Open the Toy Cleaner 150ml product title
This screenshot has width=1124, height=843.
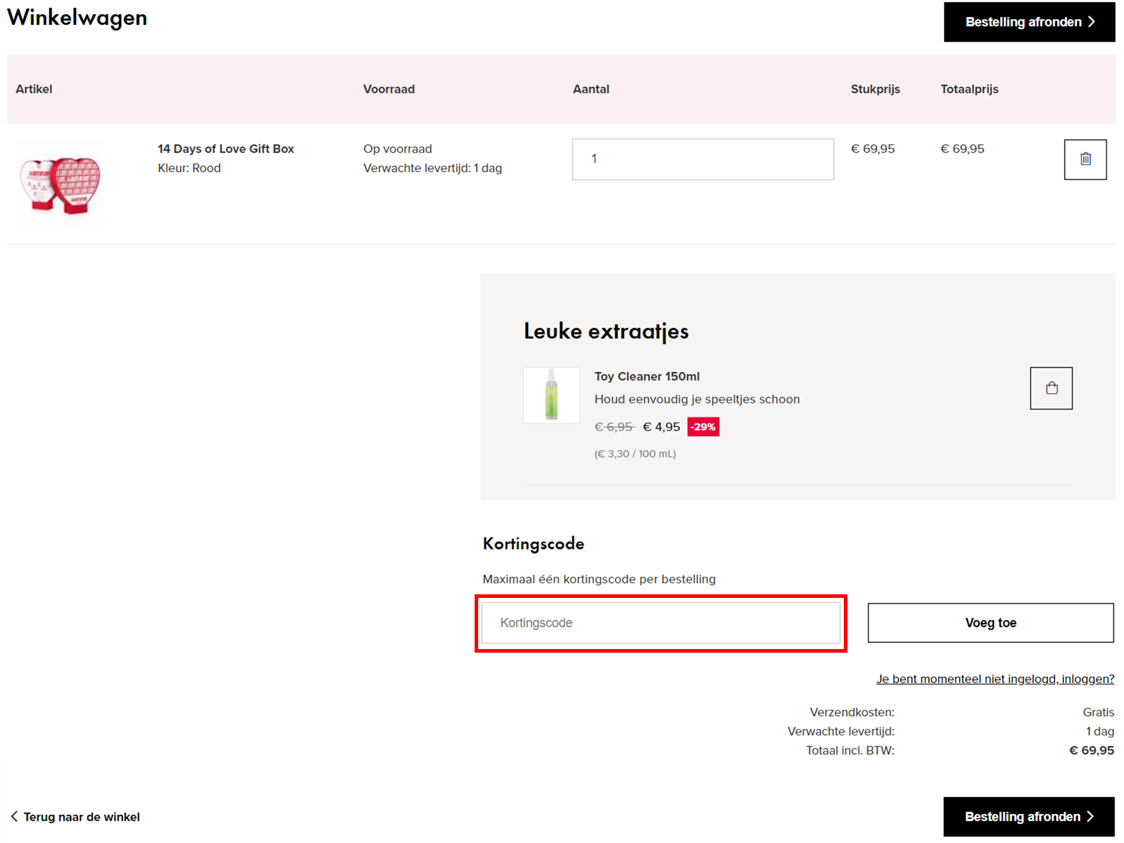pyautogui.click(x=647, y=377)
